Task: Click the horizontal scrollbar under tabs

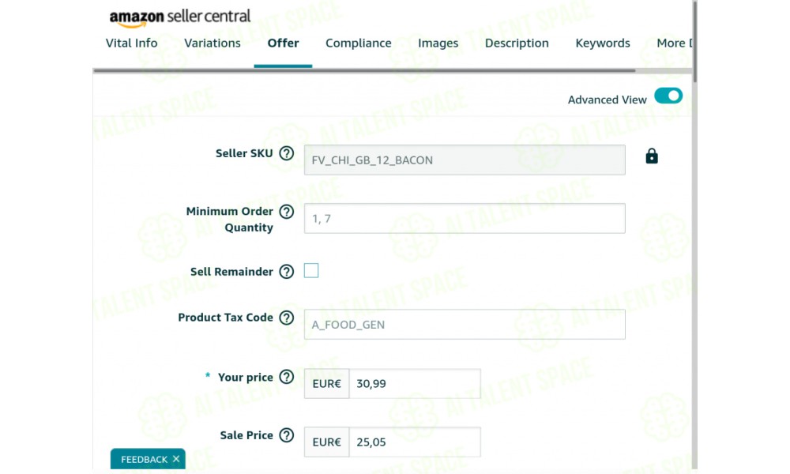Action: pyautogui.click(x=363, y=70)
